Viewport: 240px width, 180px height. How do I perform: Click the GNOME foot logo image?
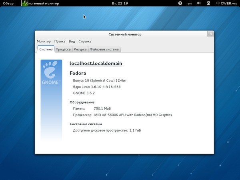coord(51,72)
